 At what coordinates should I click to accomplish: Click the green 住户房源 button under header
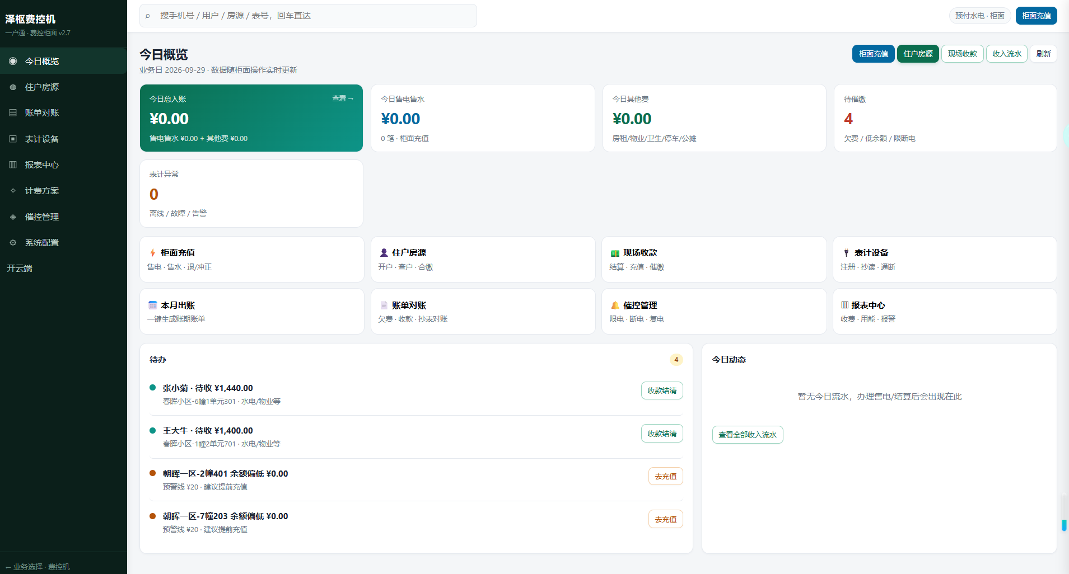click(918, 54)
